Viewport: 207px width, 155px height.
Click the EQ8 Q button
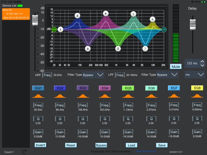pyautogui.click(x=197, y=119)
